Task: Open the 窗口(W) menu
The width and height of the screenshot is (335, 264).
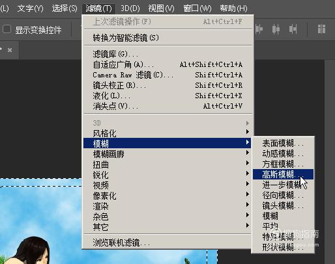Action: (197, 8)
